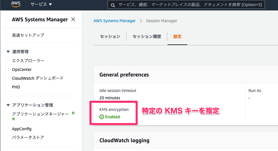The height and width of the screenshot is (151, 278).
Task: Click Session Manager breadcrumb text
Action: pyautogui.click(x=161, y=21)
